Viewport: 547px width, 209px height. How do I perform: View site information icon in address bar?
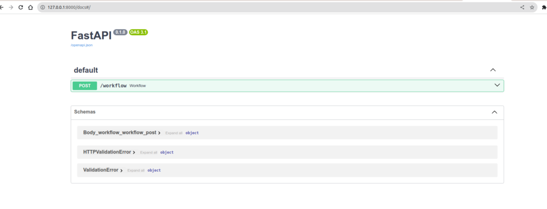pos(43,7)
